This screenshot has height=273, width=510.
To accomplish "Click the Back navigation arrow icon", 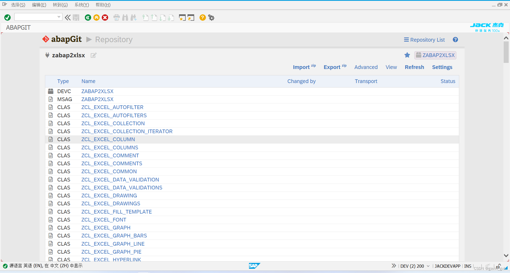I will [x=88, y=17].
